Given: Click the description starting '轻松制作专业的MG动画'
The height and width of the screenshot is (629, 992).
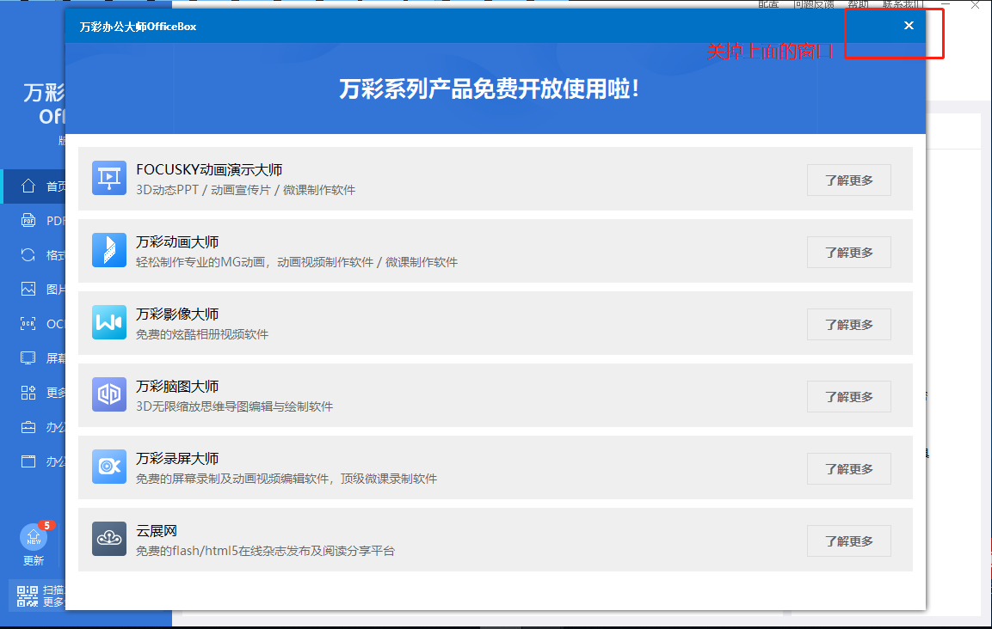Looking at the screenshot, I should tap(297, 262).
